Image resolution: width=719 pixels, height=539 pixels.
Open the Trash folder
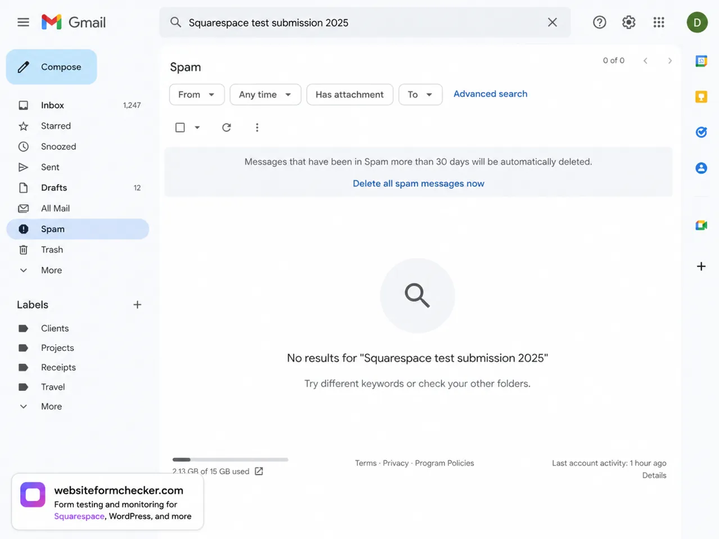[78, 250]
